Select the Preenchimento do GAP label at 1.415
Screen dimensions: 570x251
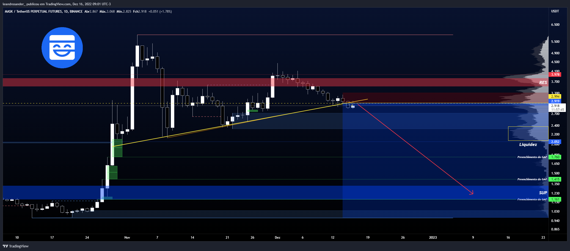pos(532,179)
